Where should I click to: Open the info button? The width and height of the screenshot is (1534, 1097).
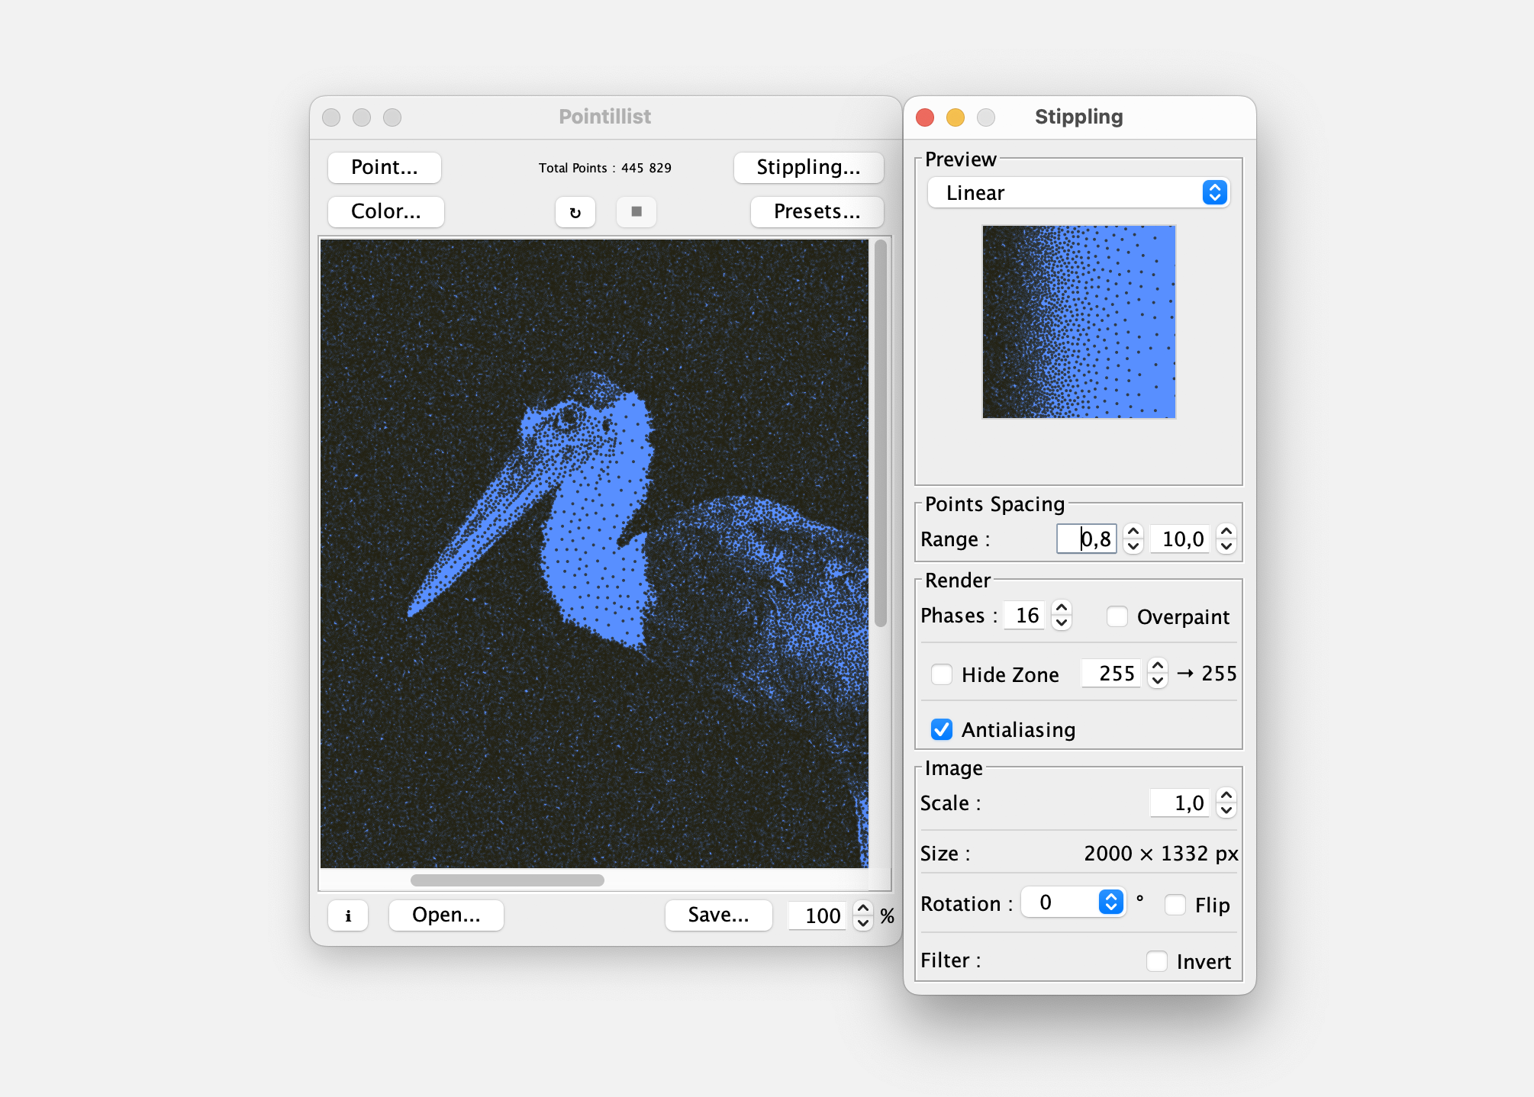[x=348, y=915]
